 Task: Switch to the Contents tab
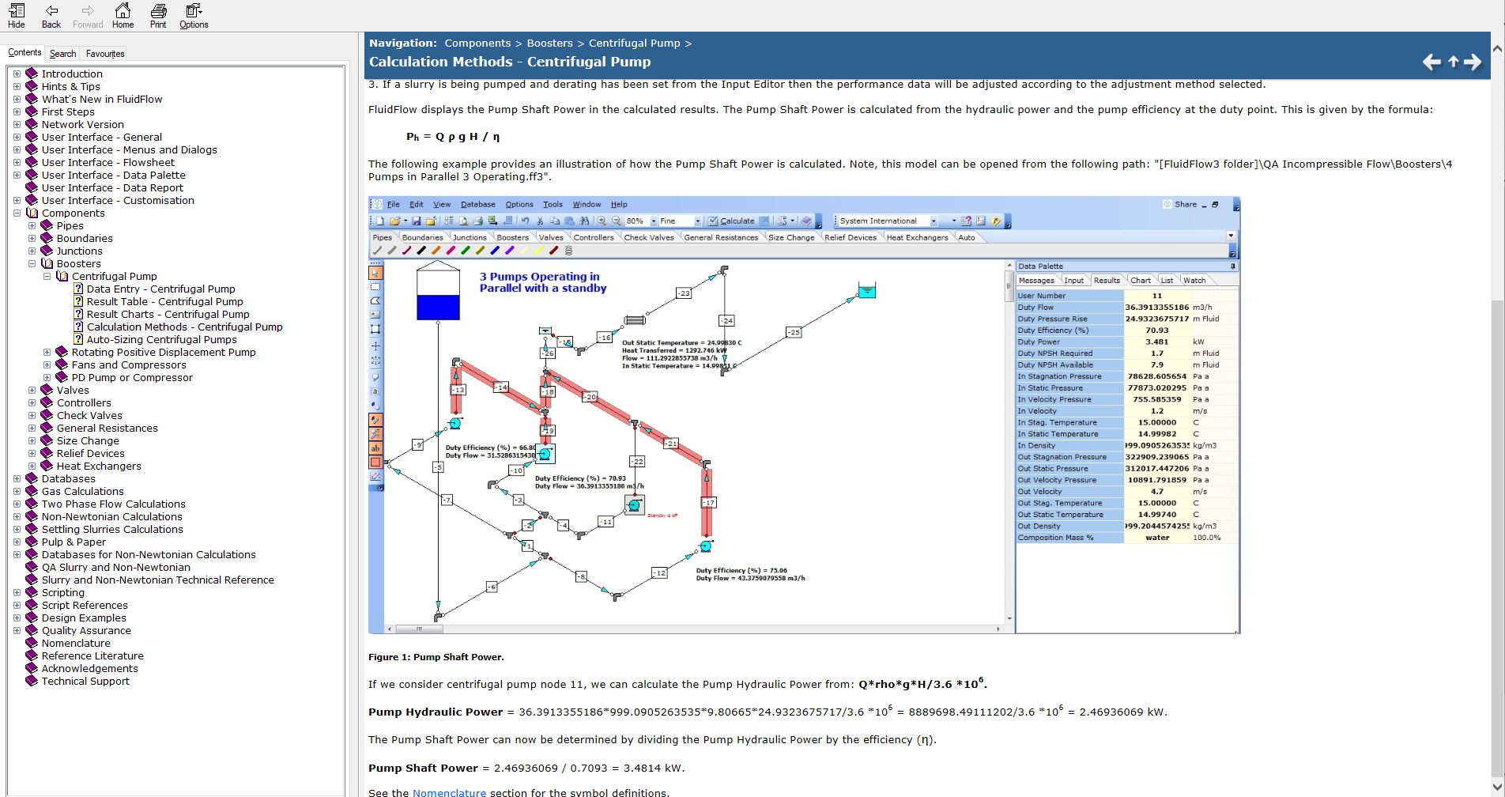(x=25, y=53)
